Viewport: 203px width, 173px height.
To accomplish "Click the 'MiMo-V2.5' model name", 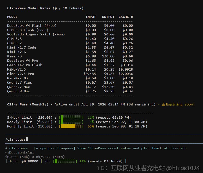I will click(x=16, y=69).
